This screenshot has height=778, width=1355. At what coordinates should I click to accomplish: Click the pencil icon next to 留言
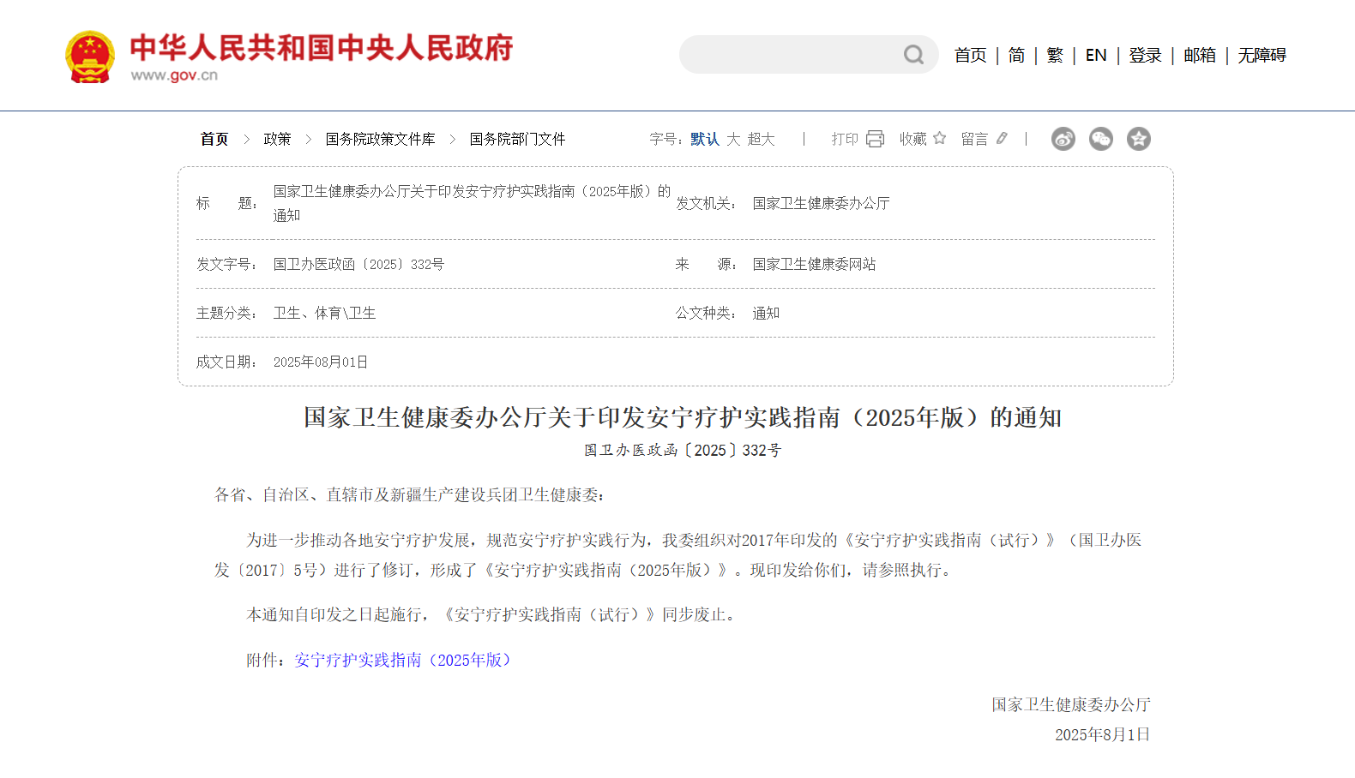1002,138
